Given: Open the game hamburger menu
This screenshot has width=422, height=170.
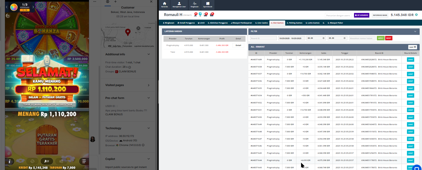Looking at the screenshot, I should click(x=84, y=161).
